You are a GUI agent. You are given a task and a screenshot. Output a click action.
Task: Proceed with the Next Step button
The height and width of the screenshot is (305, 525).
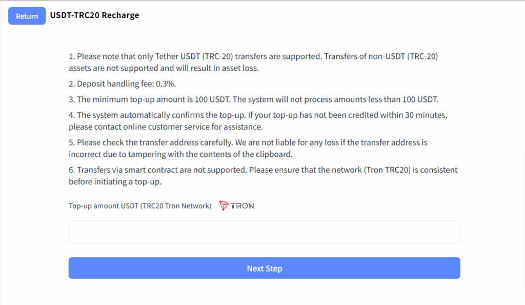tap(264, 268)
